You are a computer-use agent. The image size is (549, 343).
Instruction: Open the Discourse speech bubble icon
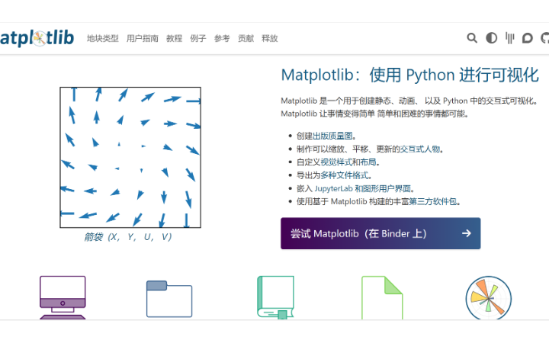[x=528, y=38]
